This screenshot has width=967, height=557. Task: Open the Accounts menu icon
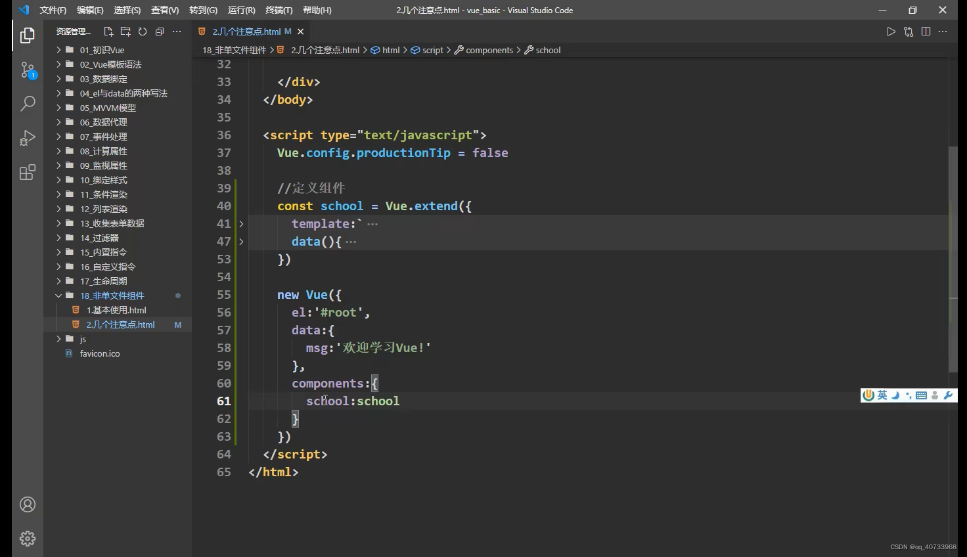28,504
